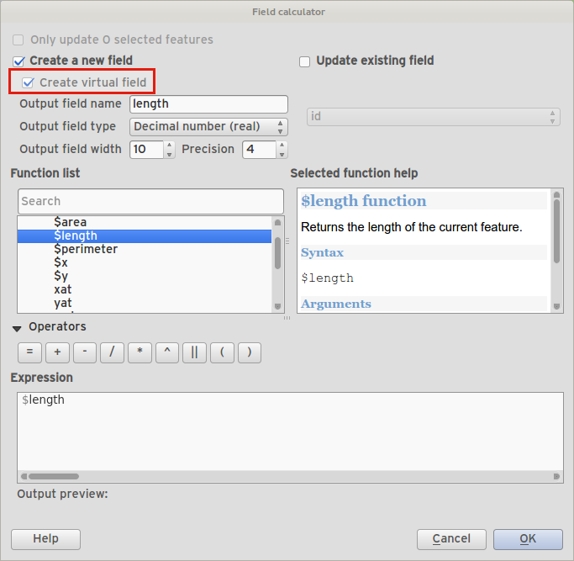574x561 pixels.
Task: Insert an opening parenthesis
Action: click(x=222, y=352)
